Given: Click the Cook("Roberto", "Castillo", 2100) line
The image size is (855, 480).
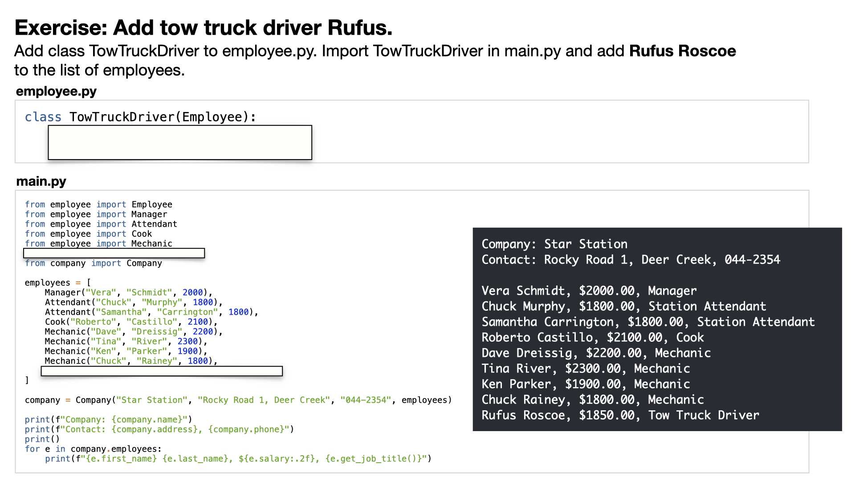Looking at the screenshot, I should coord(131,322).
